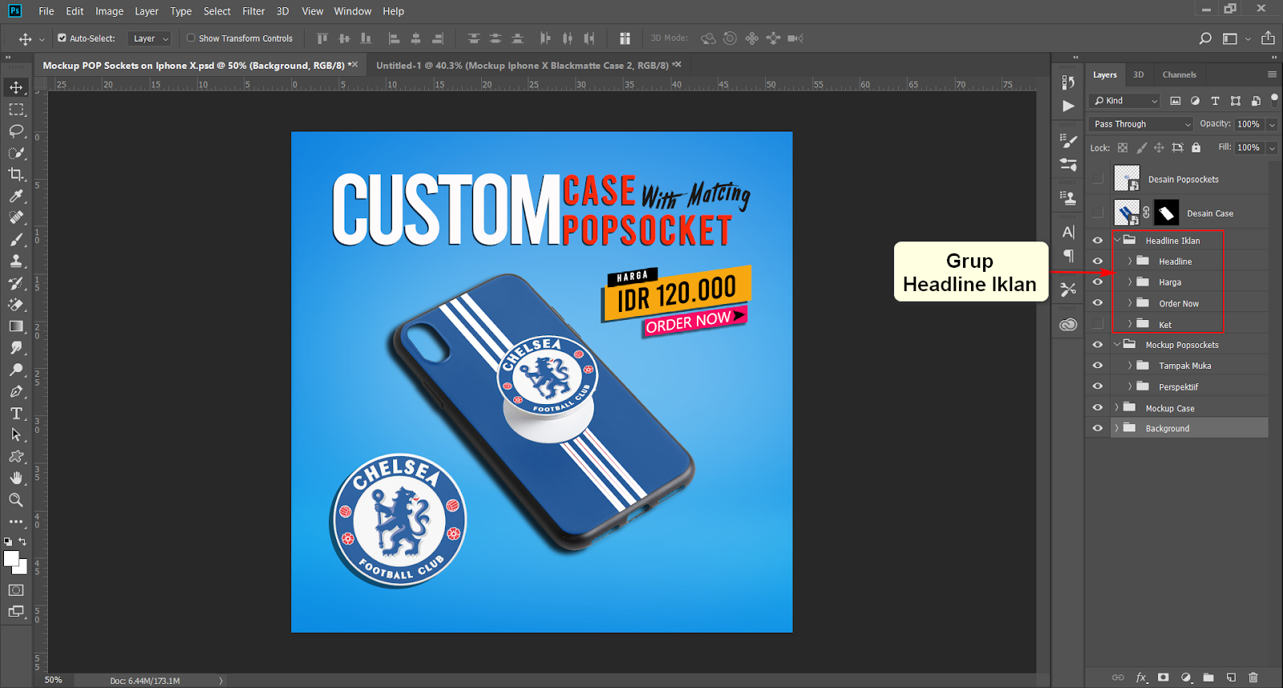The width and height of the screenshot is (1283, 688).
Task: Uncheck the Auto-Select checkbox
Action: point(62,38)
